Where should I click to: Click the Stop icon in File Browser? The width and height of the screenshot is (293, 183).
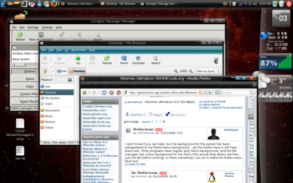[x=92, y=58]
